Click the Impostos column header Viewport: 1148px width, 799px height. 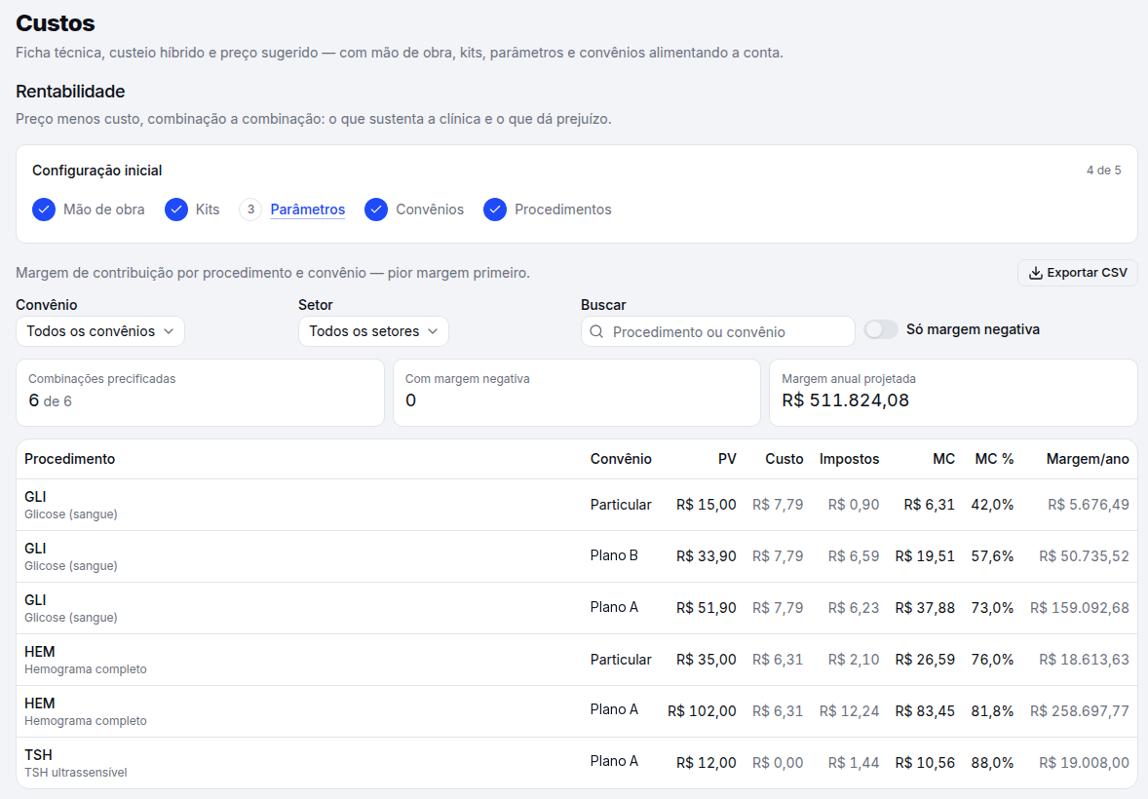[x=849, y=459]
